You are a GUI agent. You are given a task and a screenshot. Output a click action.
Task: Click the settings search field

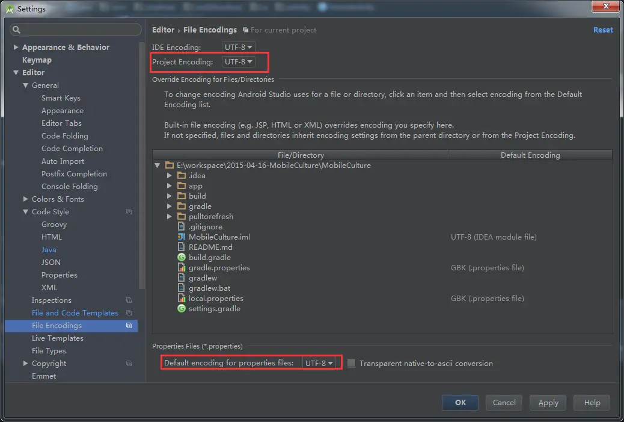tap(76, 29)
